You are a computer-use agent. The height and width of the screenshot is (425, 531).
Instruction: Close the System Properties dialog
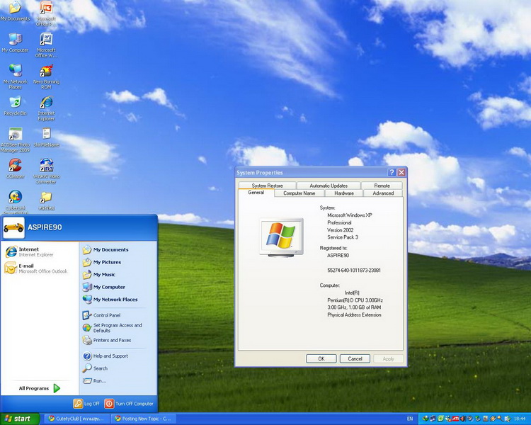[x=401, y=173]
